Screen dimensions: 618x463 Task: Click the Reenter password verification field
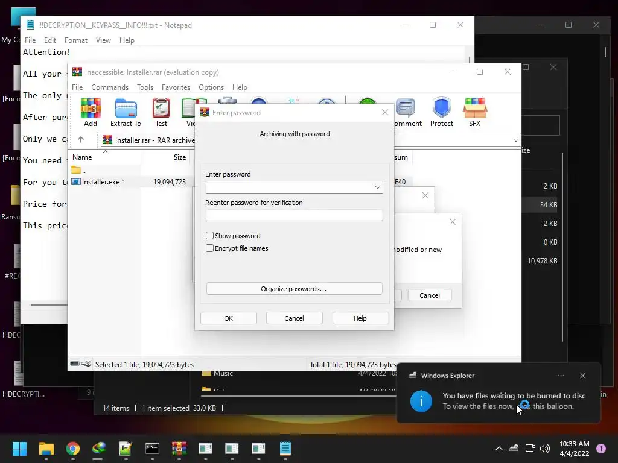point(294,215)
